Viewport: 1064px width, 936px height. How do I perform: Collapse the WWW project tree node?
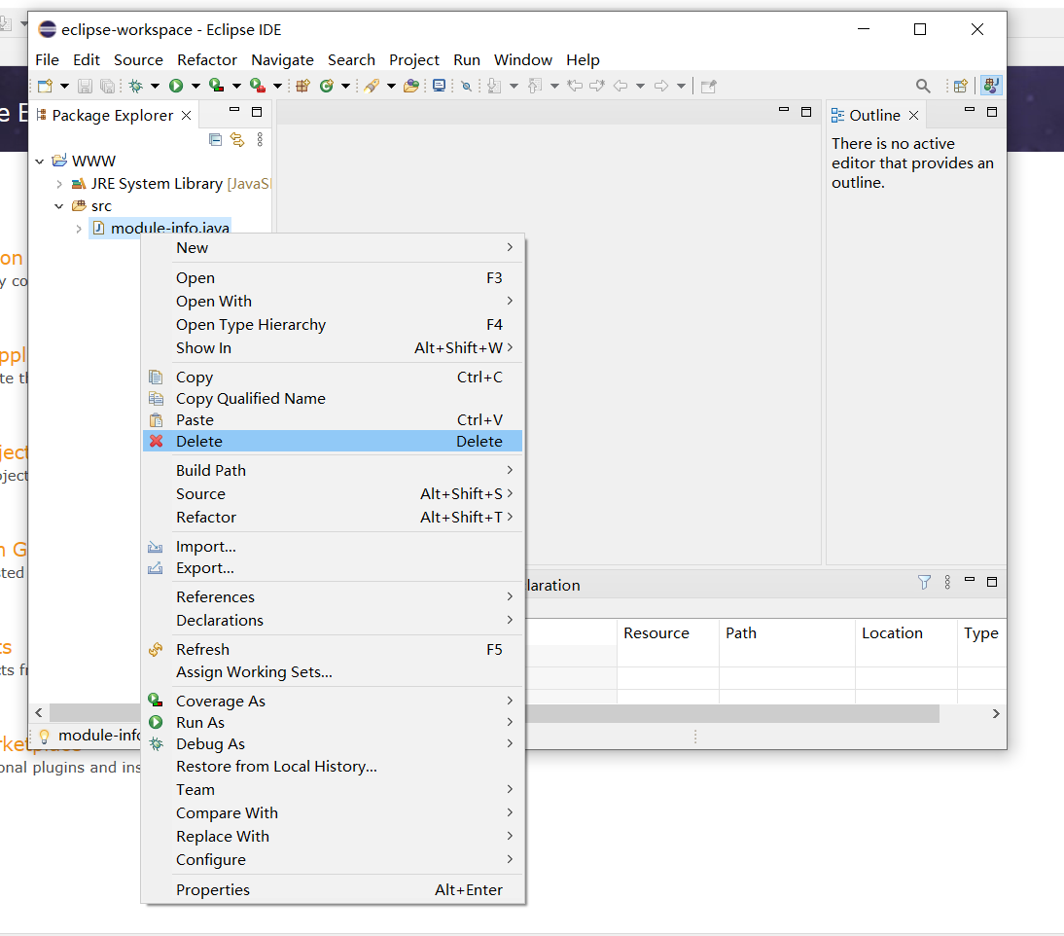tap(39, 162)
